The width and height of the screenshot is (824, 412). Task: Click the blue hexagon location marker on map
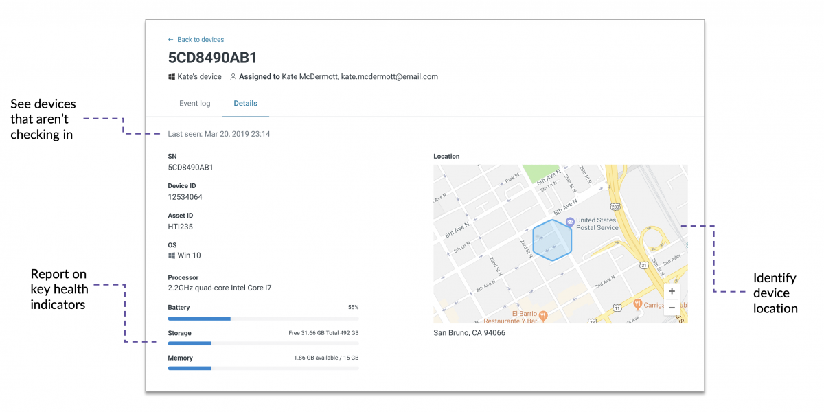(552, 240)
